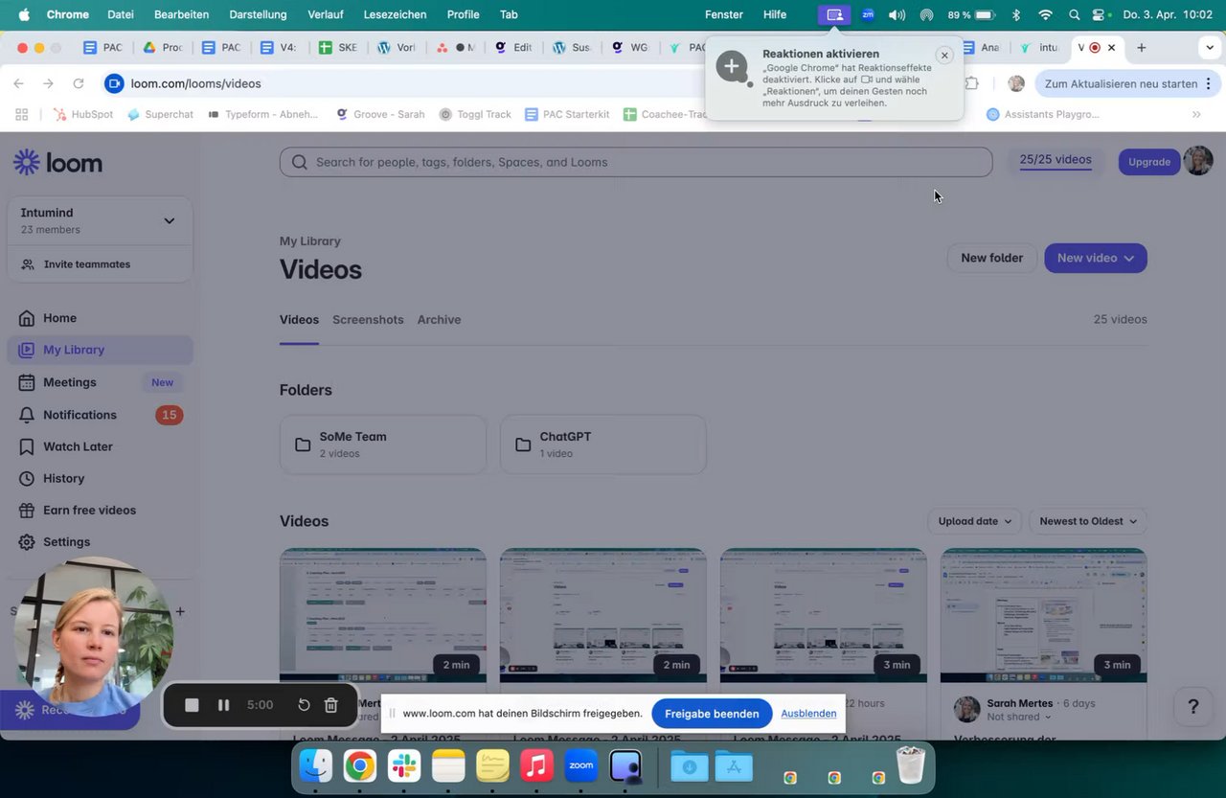Open the Stickies app from the Dock

[x=492, y=765]
